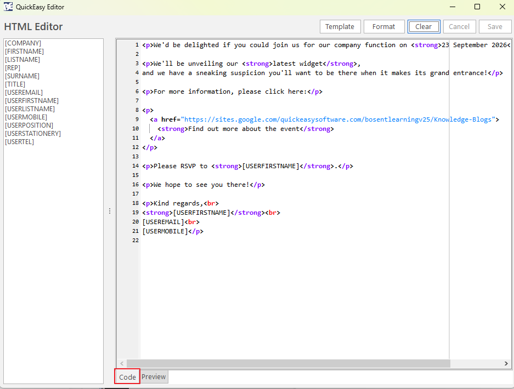Click the Cancel button

point(459,26)
